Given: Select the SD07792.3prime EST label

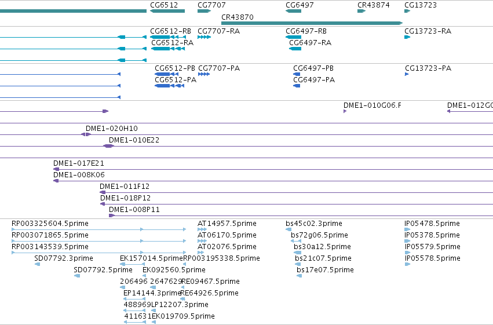Looking at the screenshot, I should click(x=64, y=258).
